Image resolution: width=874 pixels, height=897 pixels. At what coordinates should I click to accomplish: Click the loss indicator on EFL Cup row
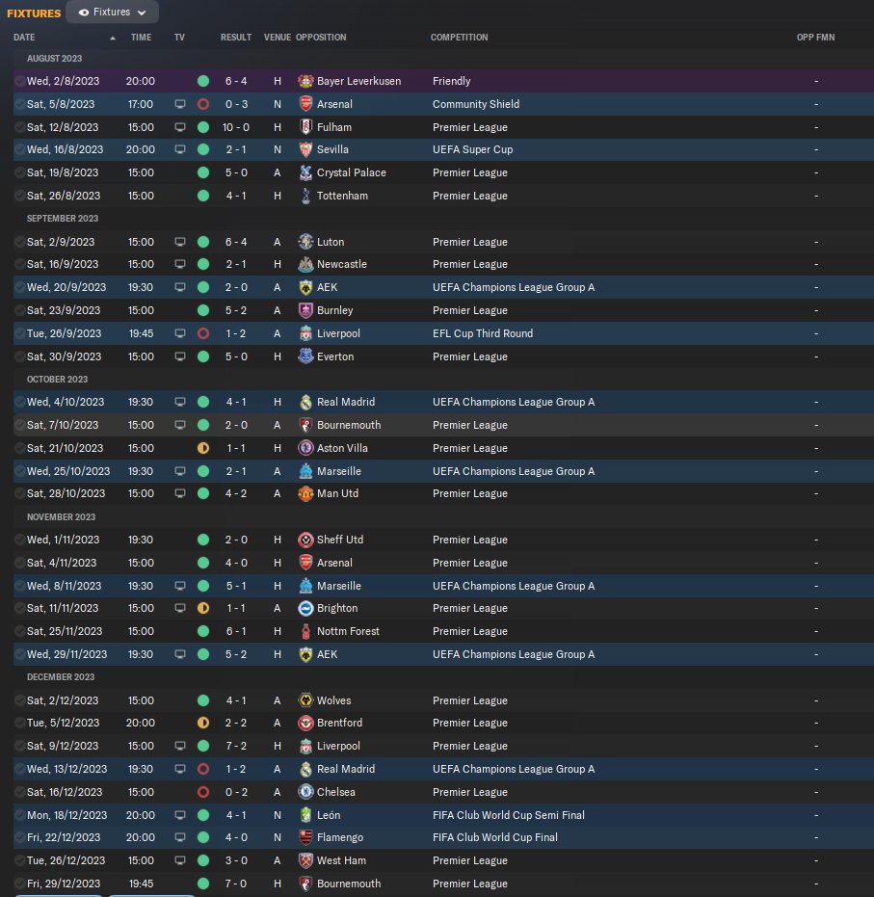(x=203, y=333)
